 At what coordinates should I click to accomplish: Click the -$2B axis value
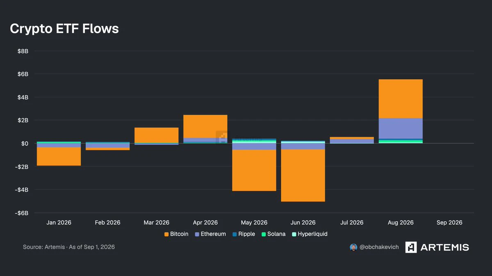[x=22, y=167]
